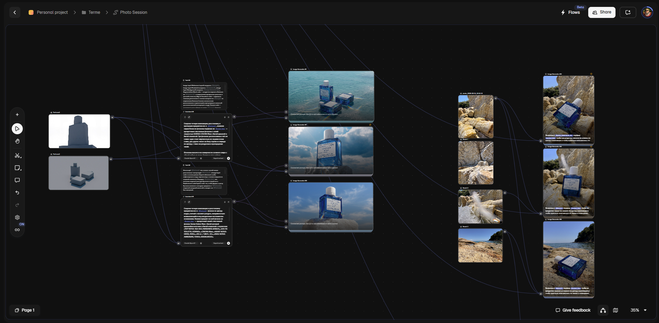Select the bottle on cloud pedestal image

[331, 207]
